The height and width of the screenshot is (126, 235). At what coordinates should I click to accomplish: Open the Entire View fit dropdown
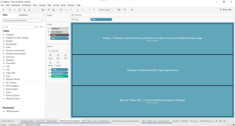point(106,10)
